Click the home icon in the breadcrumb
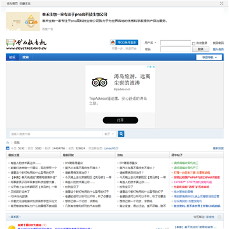The image size is (229, 229). (x=8, y=142)
